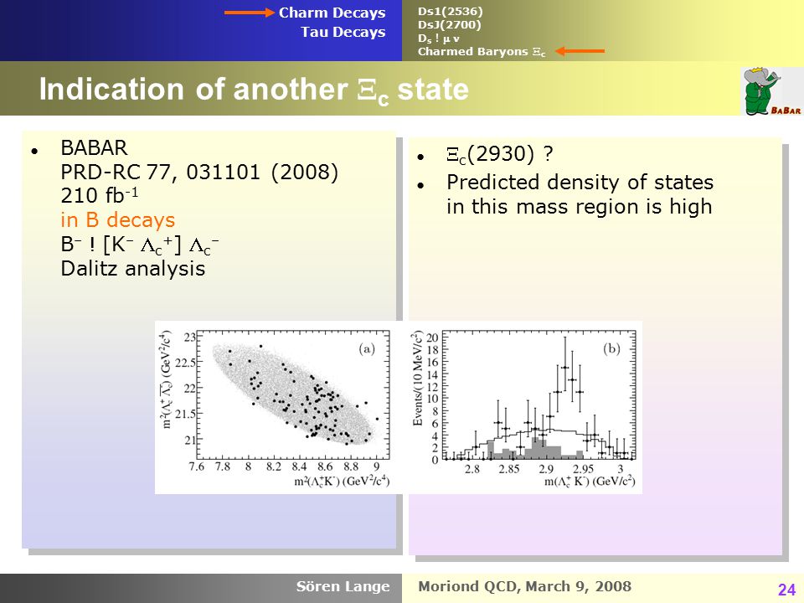Click the slide number 24

786,590
